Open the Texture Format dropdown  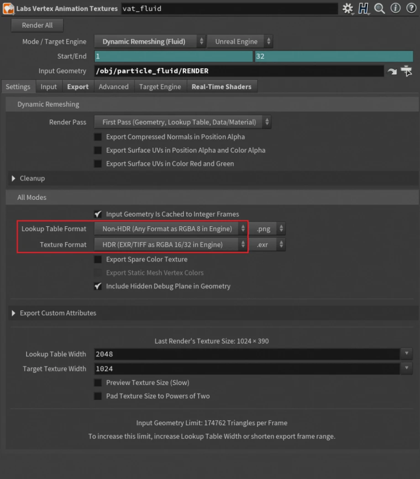click(x=171, y=245)
